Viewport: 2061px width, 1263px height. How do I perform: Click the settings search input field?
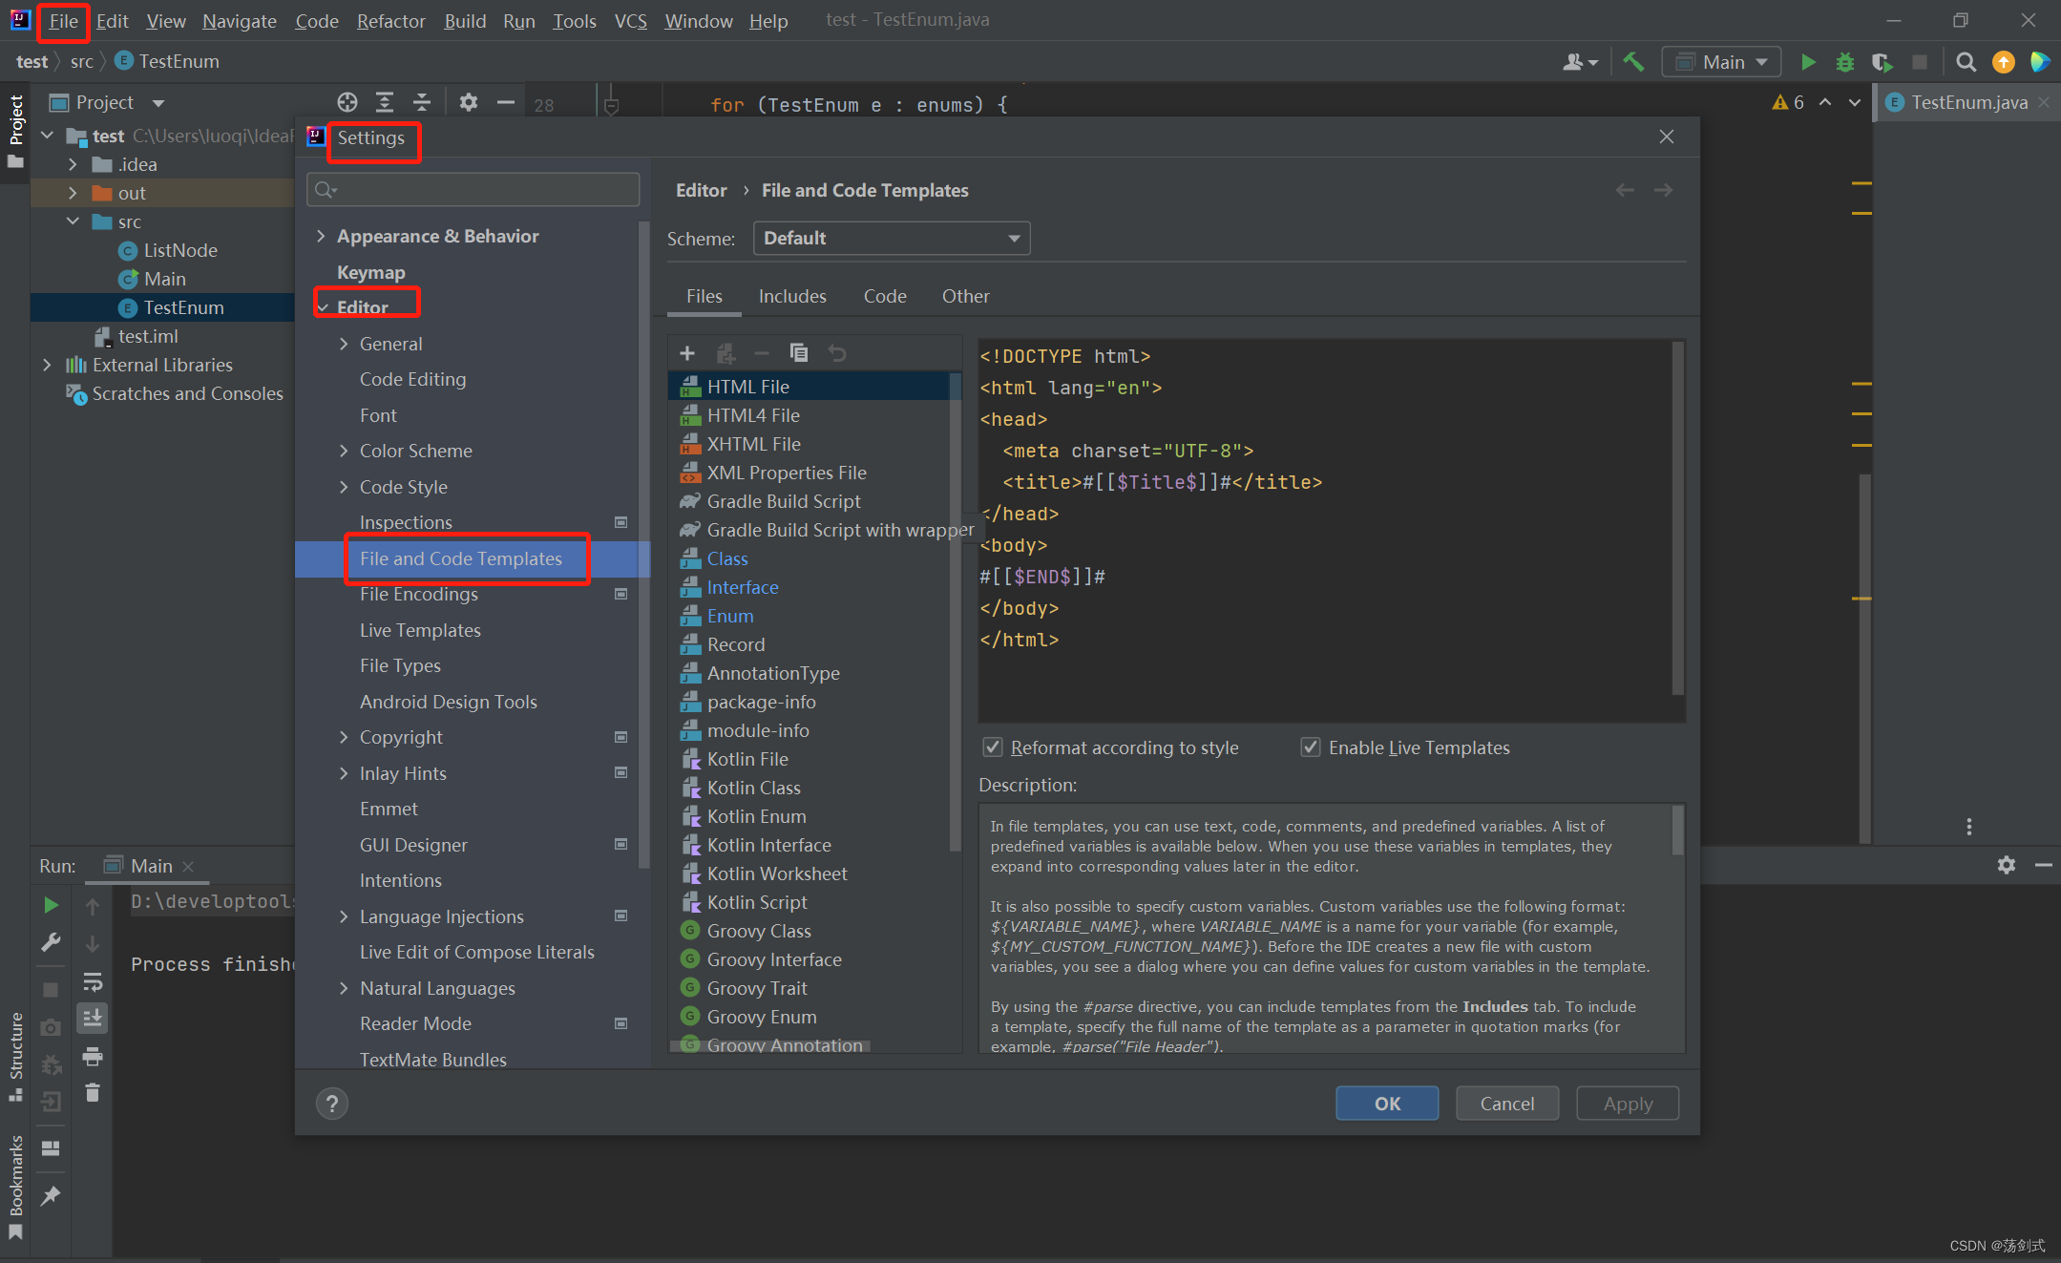(x=473, y=190)
